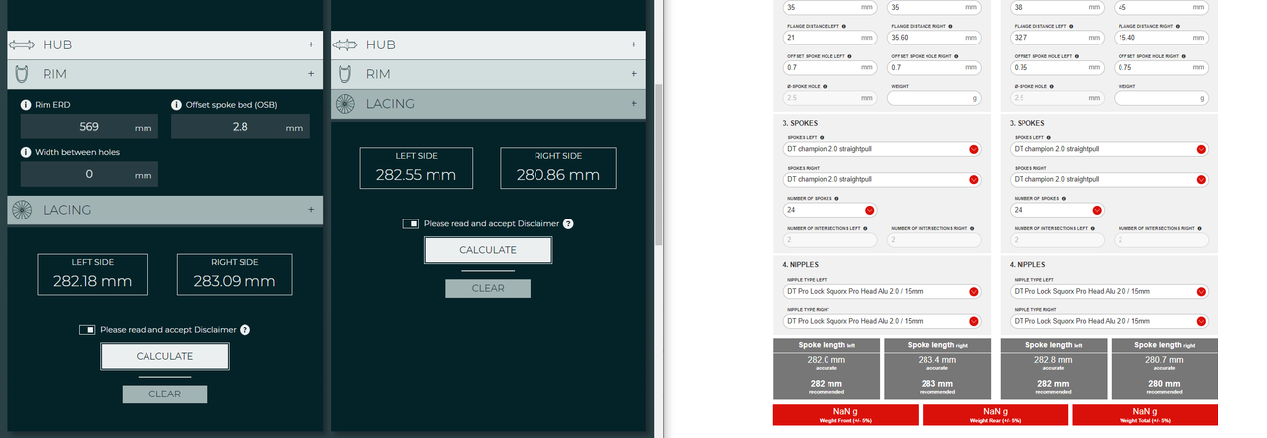1267x438 pixels.
Task: Click the Width between holes field showing 0
Action: 89,174
